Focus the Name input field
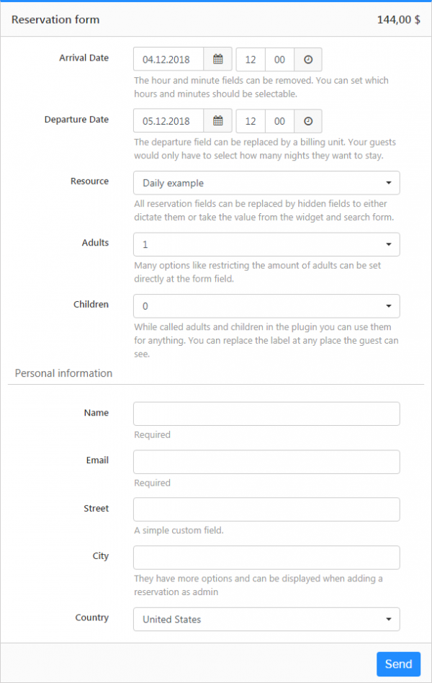432x683 pixels. point(266,414)
